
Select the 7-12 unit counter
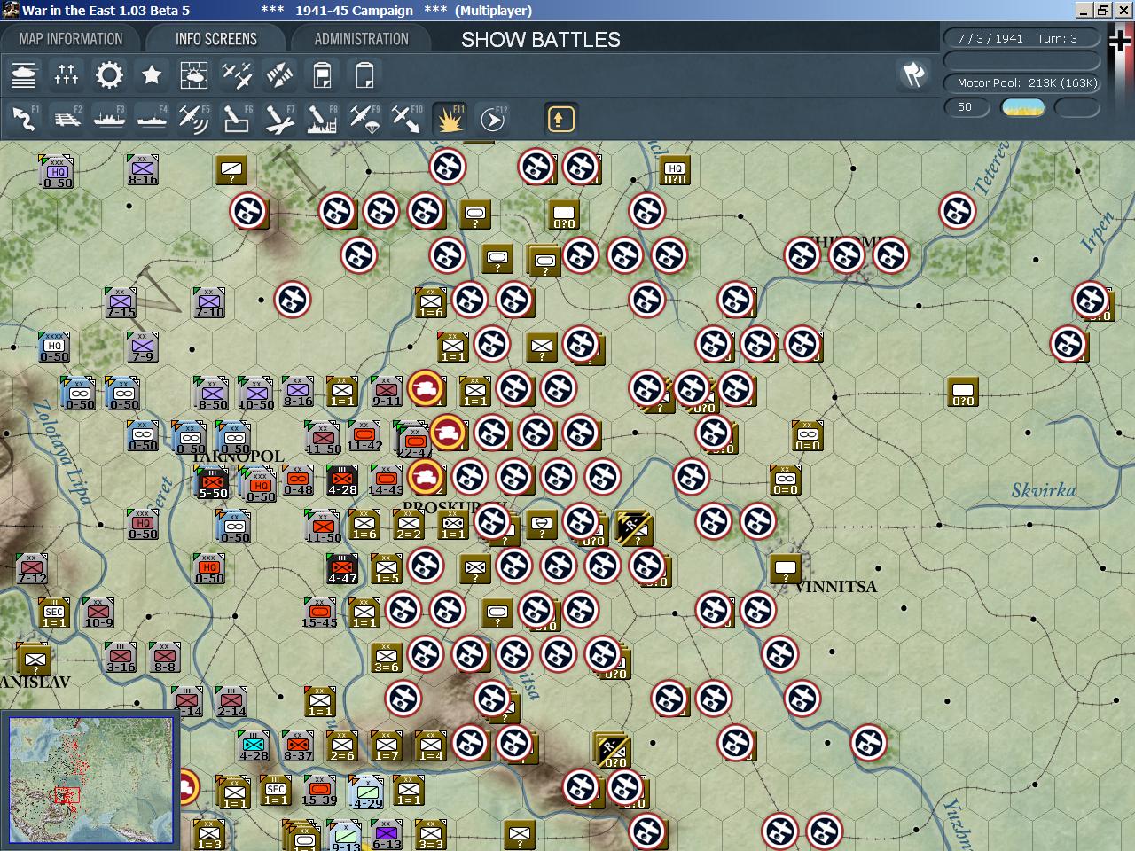pos(32,569)
